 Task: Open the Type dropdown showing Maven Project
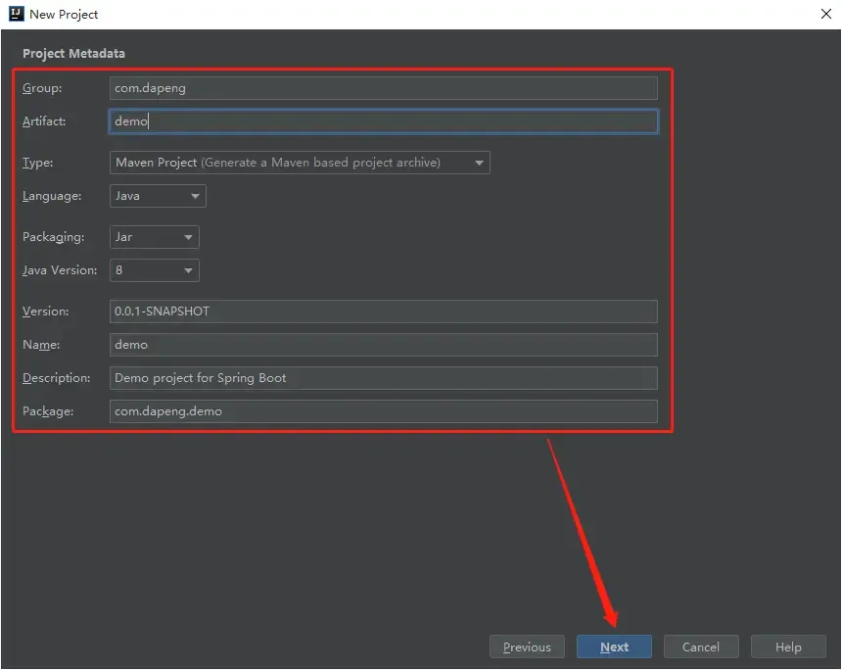[x=300, y=163]
